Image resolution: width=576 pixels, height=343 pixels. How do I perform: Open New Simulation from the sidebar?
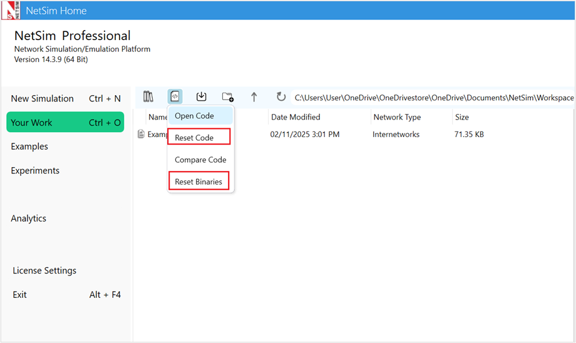(65, 98)
